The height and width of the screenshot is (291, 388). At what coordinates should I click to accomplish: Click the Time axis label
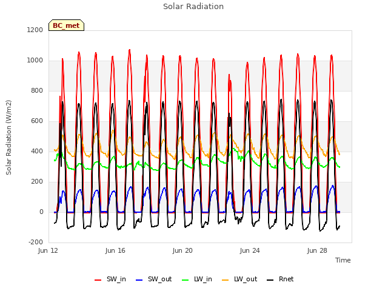[x=343, y=260]
